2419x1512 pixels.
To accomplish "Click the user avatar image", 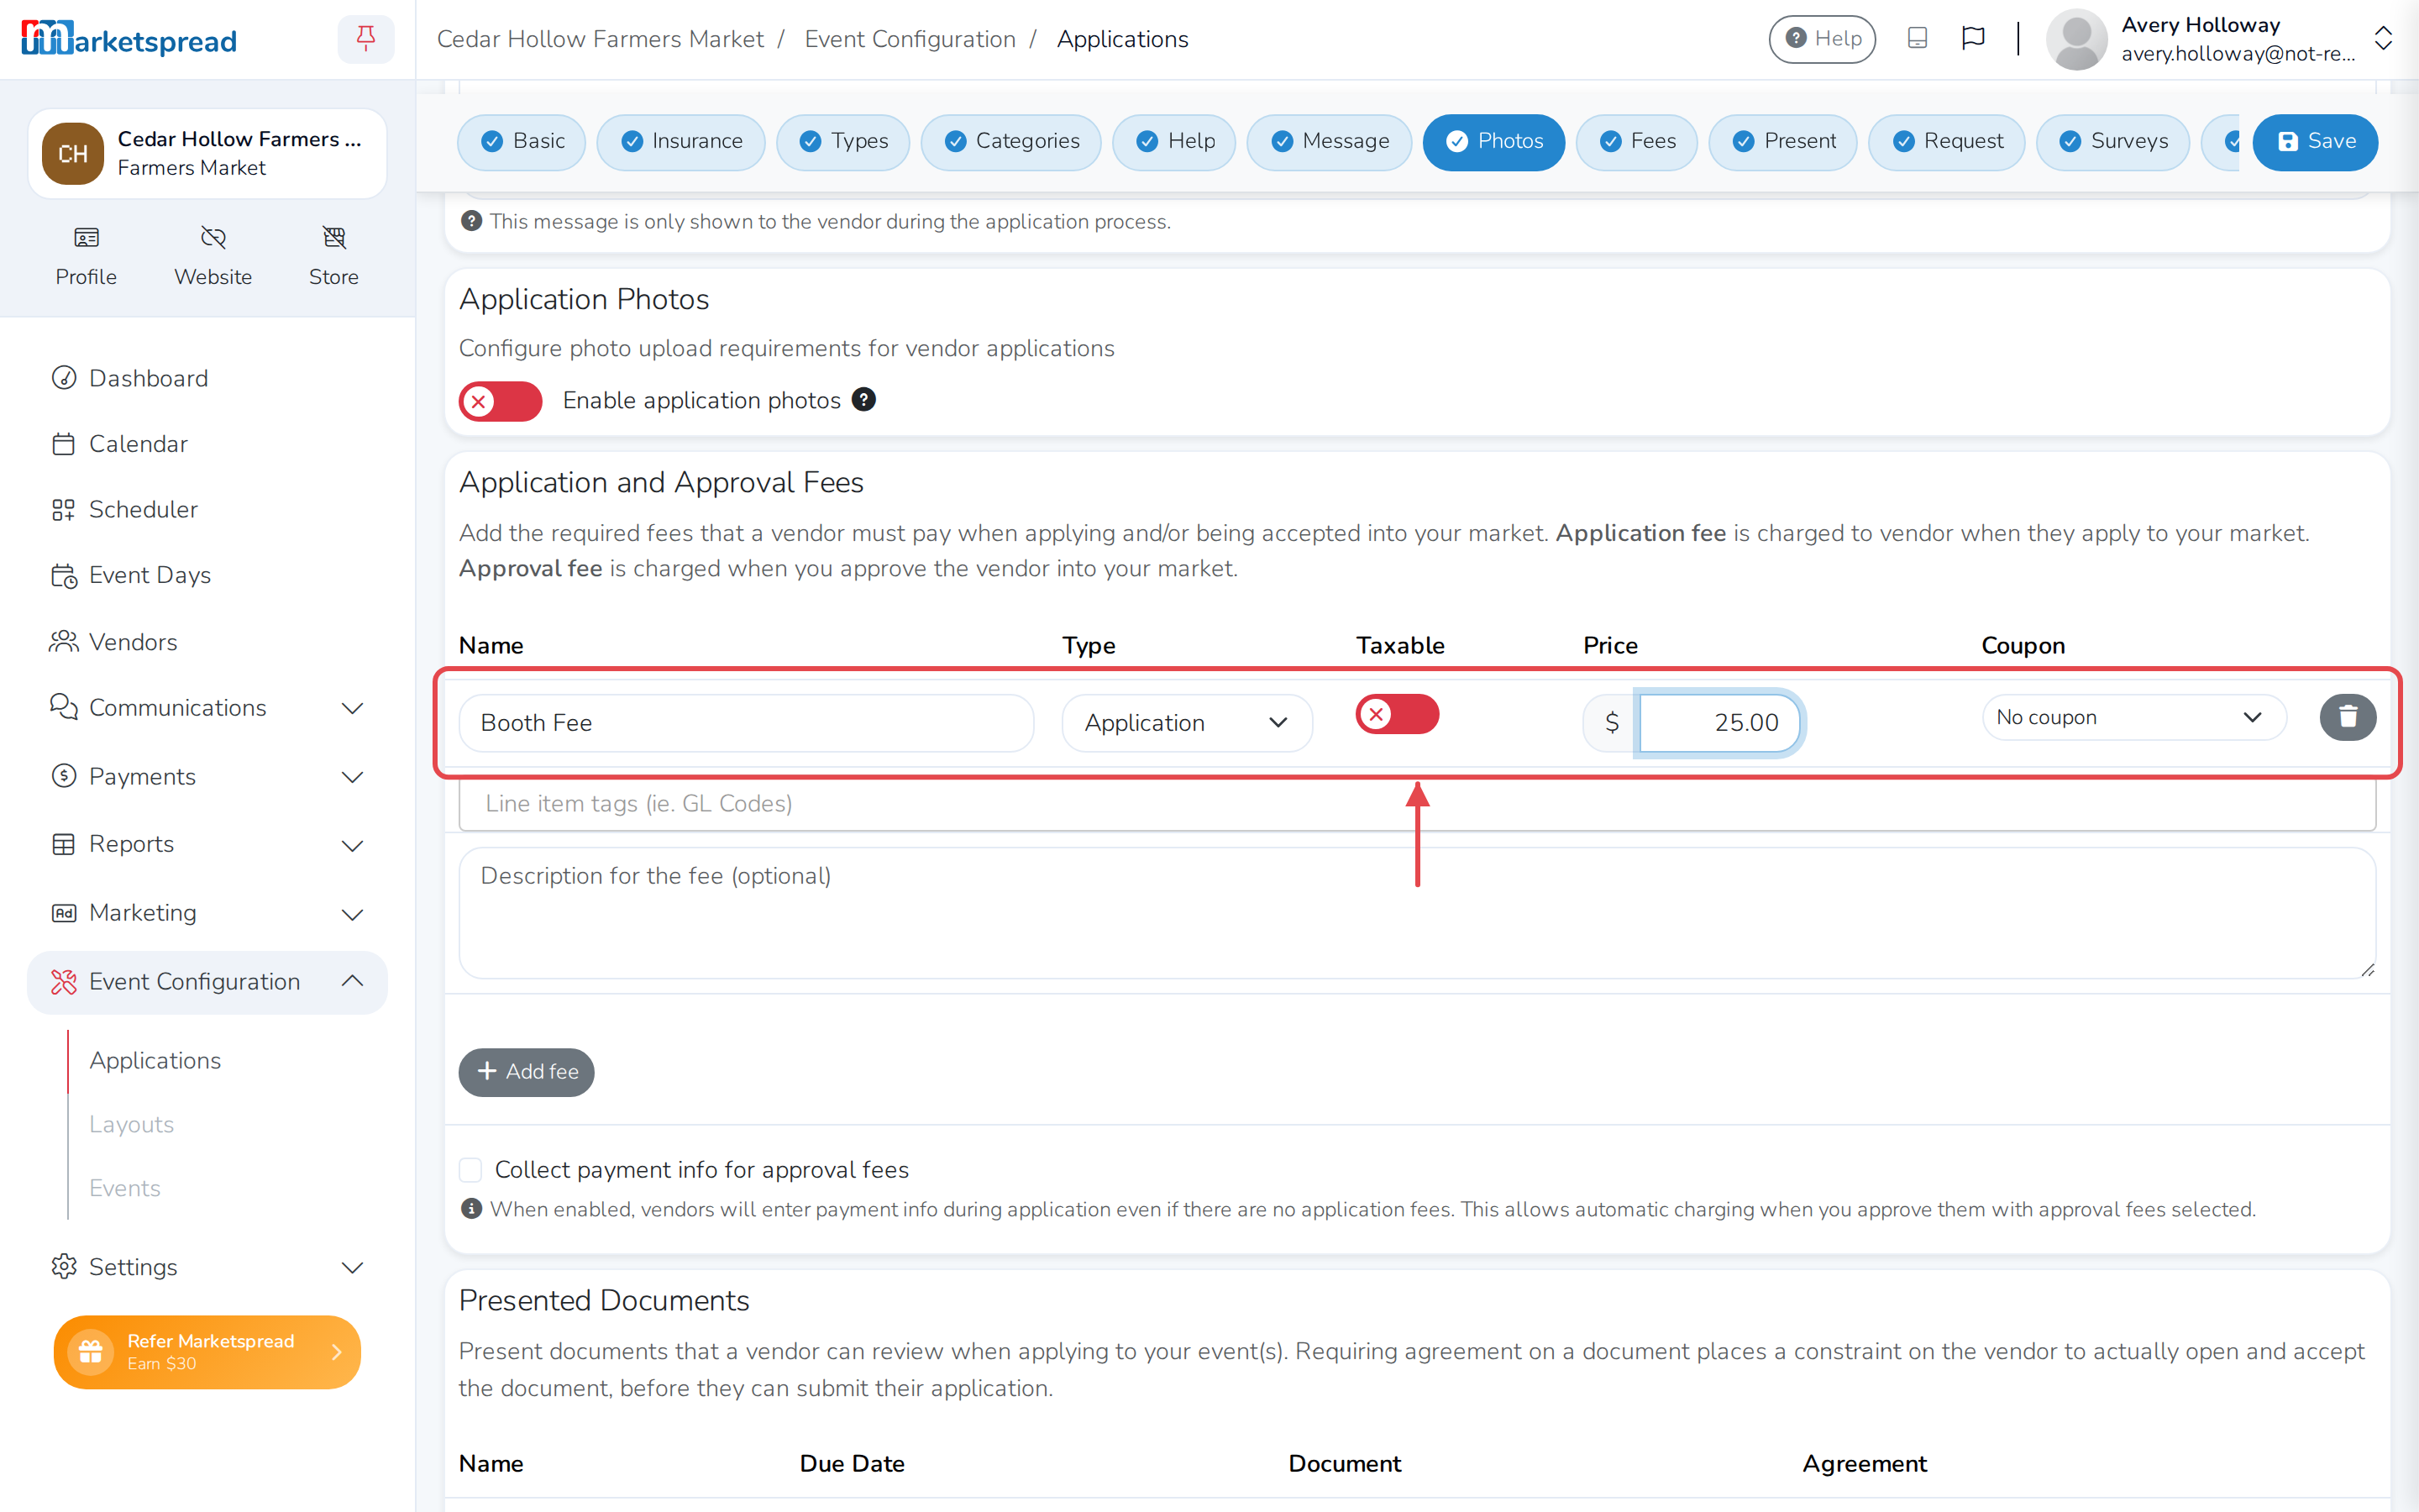I will coord(2076,39).
